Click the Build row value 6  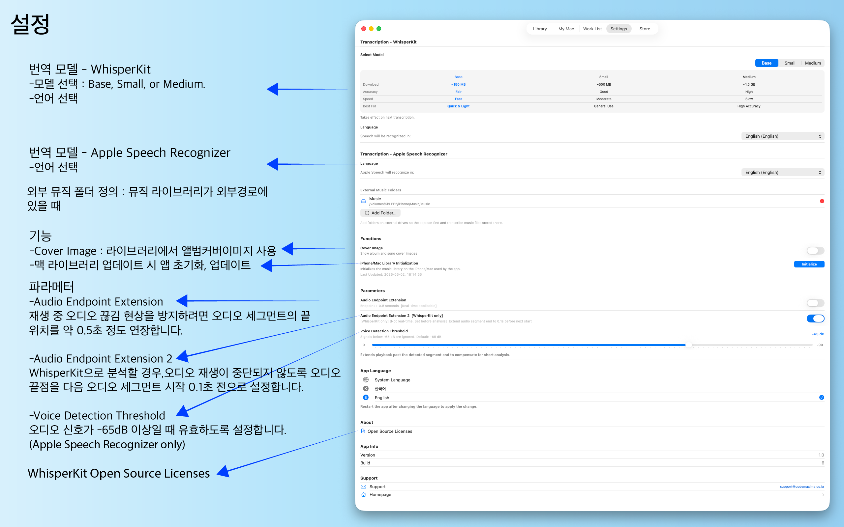click(x=823, y=463)
